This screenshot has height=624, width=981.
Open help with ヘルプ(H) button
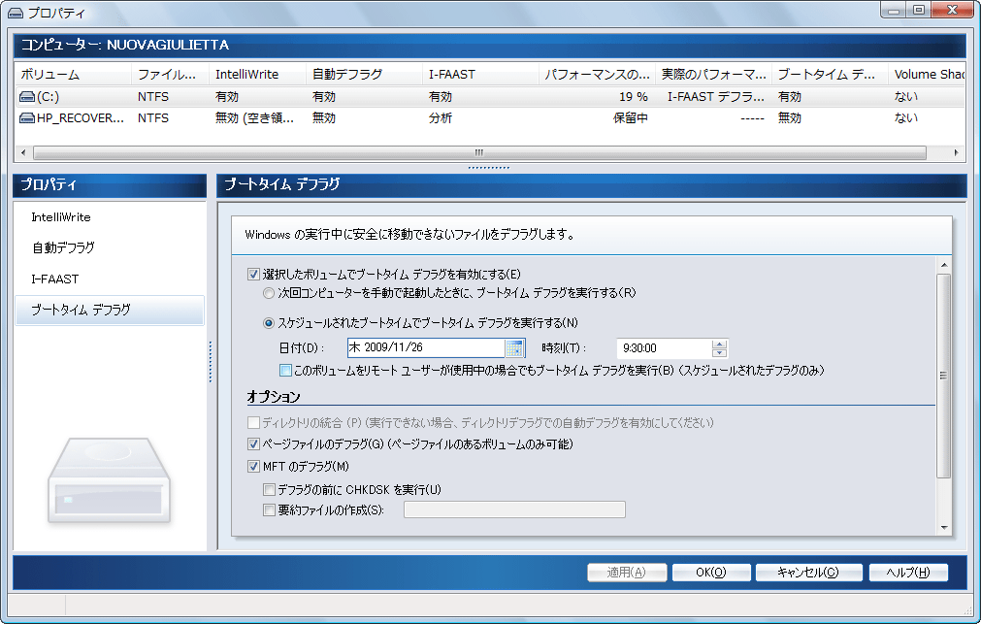tap(908, 572)
